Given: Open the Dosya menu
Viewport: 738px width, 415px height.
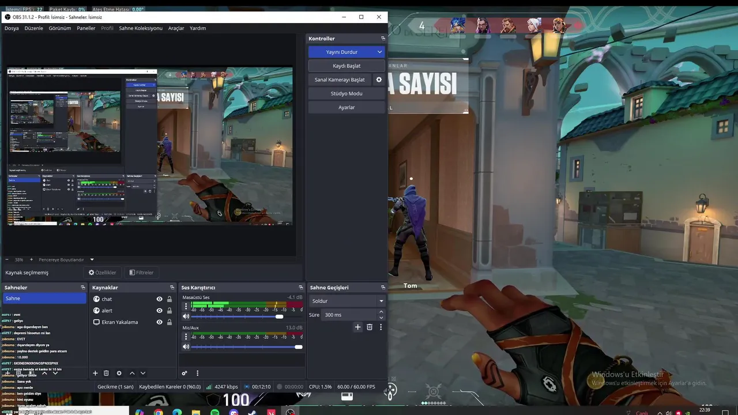Looking at the screenshot, I should [12, 28].
